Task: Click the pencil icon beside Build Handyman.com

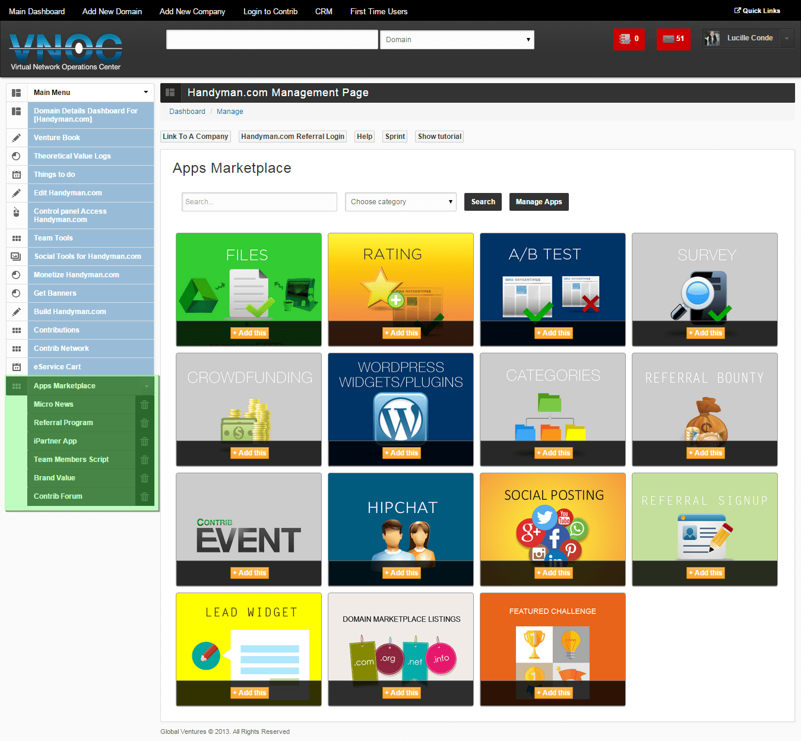Action: click(x=17, y=312)
